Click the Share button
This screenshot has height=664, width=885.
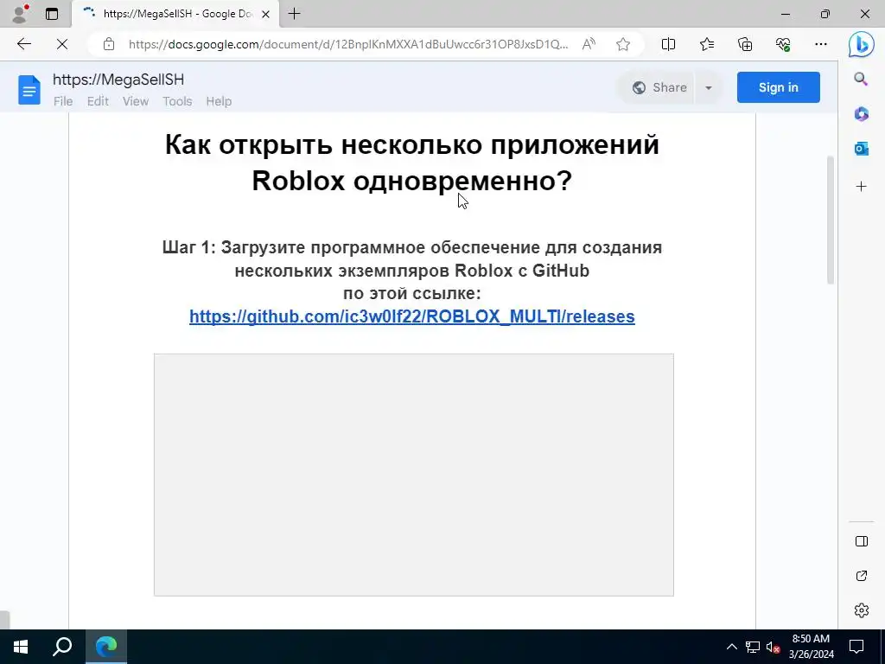pos(658,87)
